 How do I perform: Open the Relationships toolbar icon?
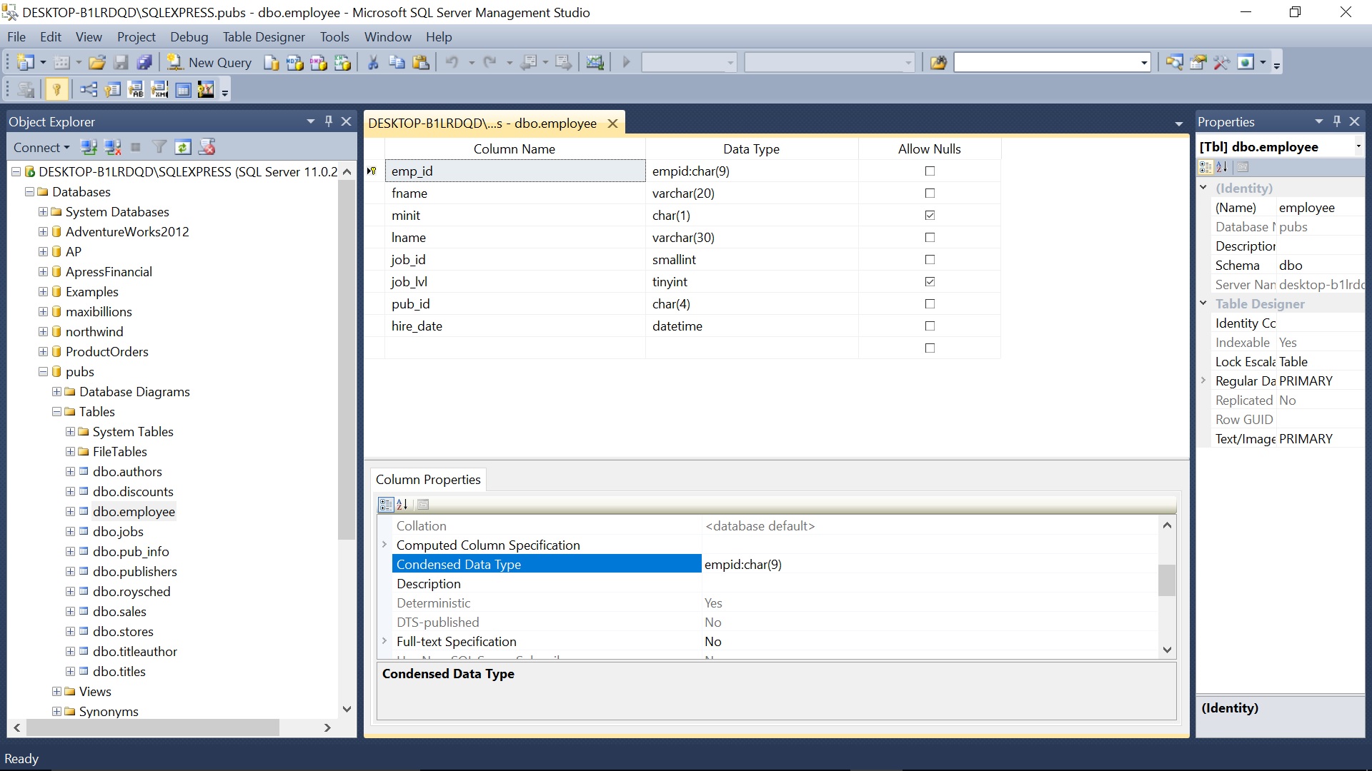(x=89, y=89)
